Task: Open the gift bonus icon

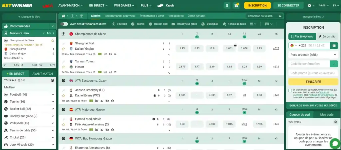Action: 236,5
